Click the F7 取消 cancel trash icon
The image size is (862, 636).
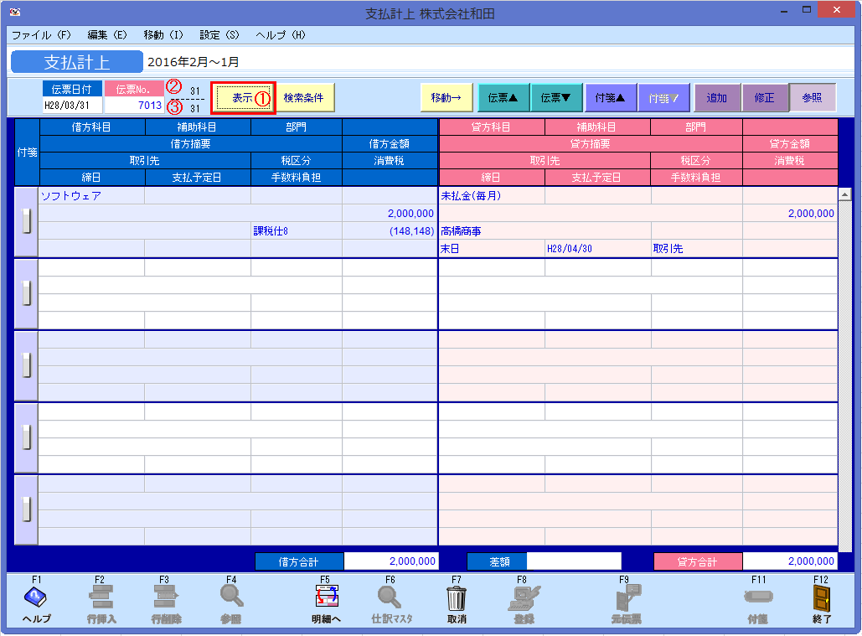click(455, 597)
